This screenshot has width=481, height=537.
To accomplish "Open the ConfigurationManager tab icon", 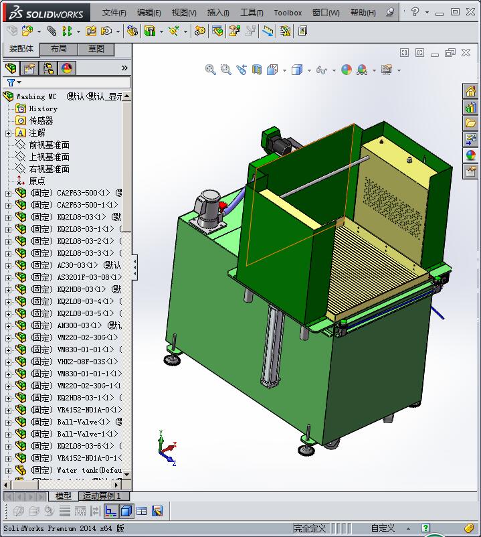I will point(48,68).
